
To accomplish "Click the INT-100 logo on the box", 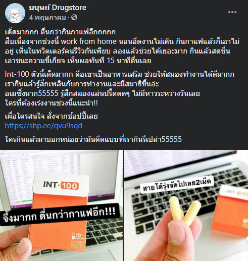I will pos(61,185).
